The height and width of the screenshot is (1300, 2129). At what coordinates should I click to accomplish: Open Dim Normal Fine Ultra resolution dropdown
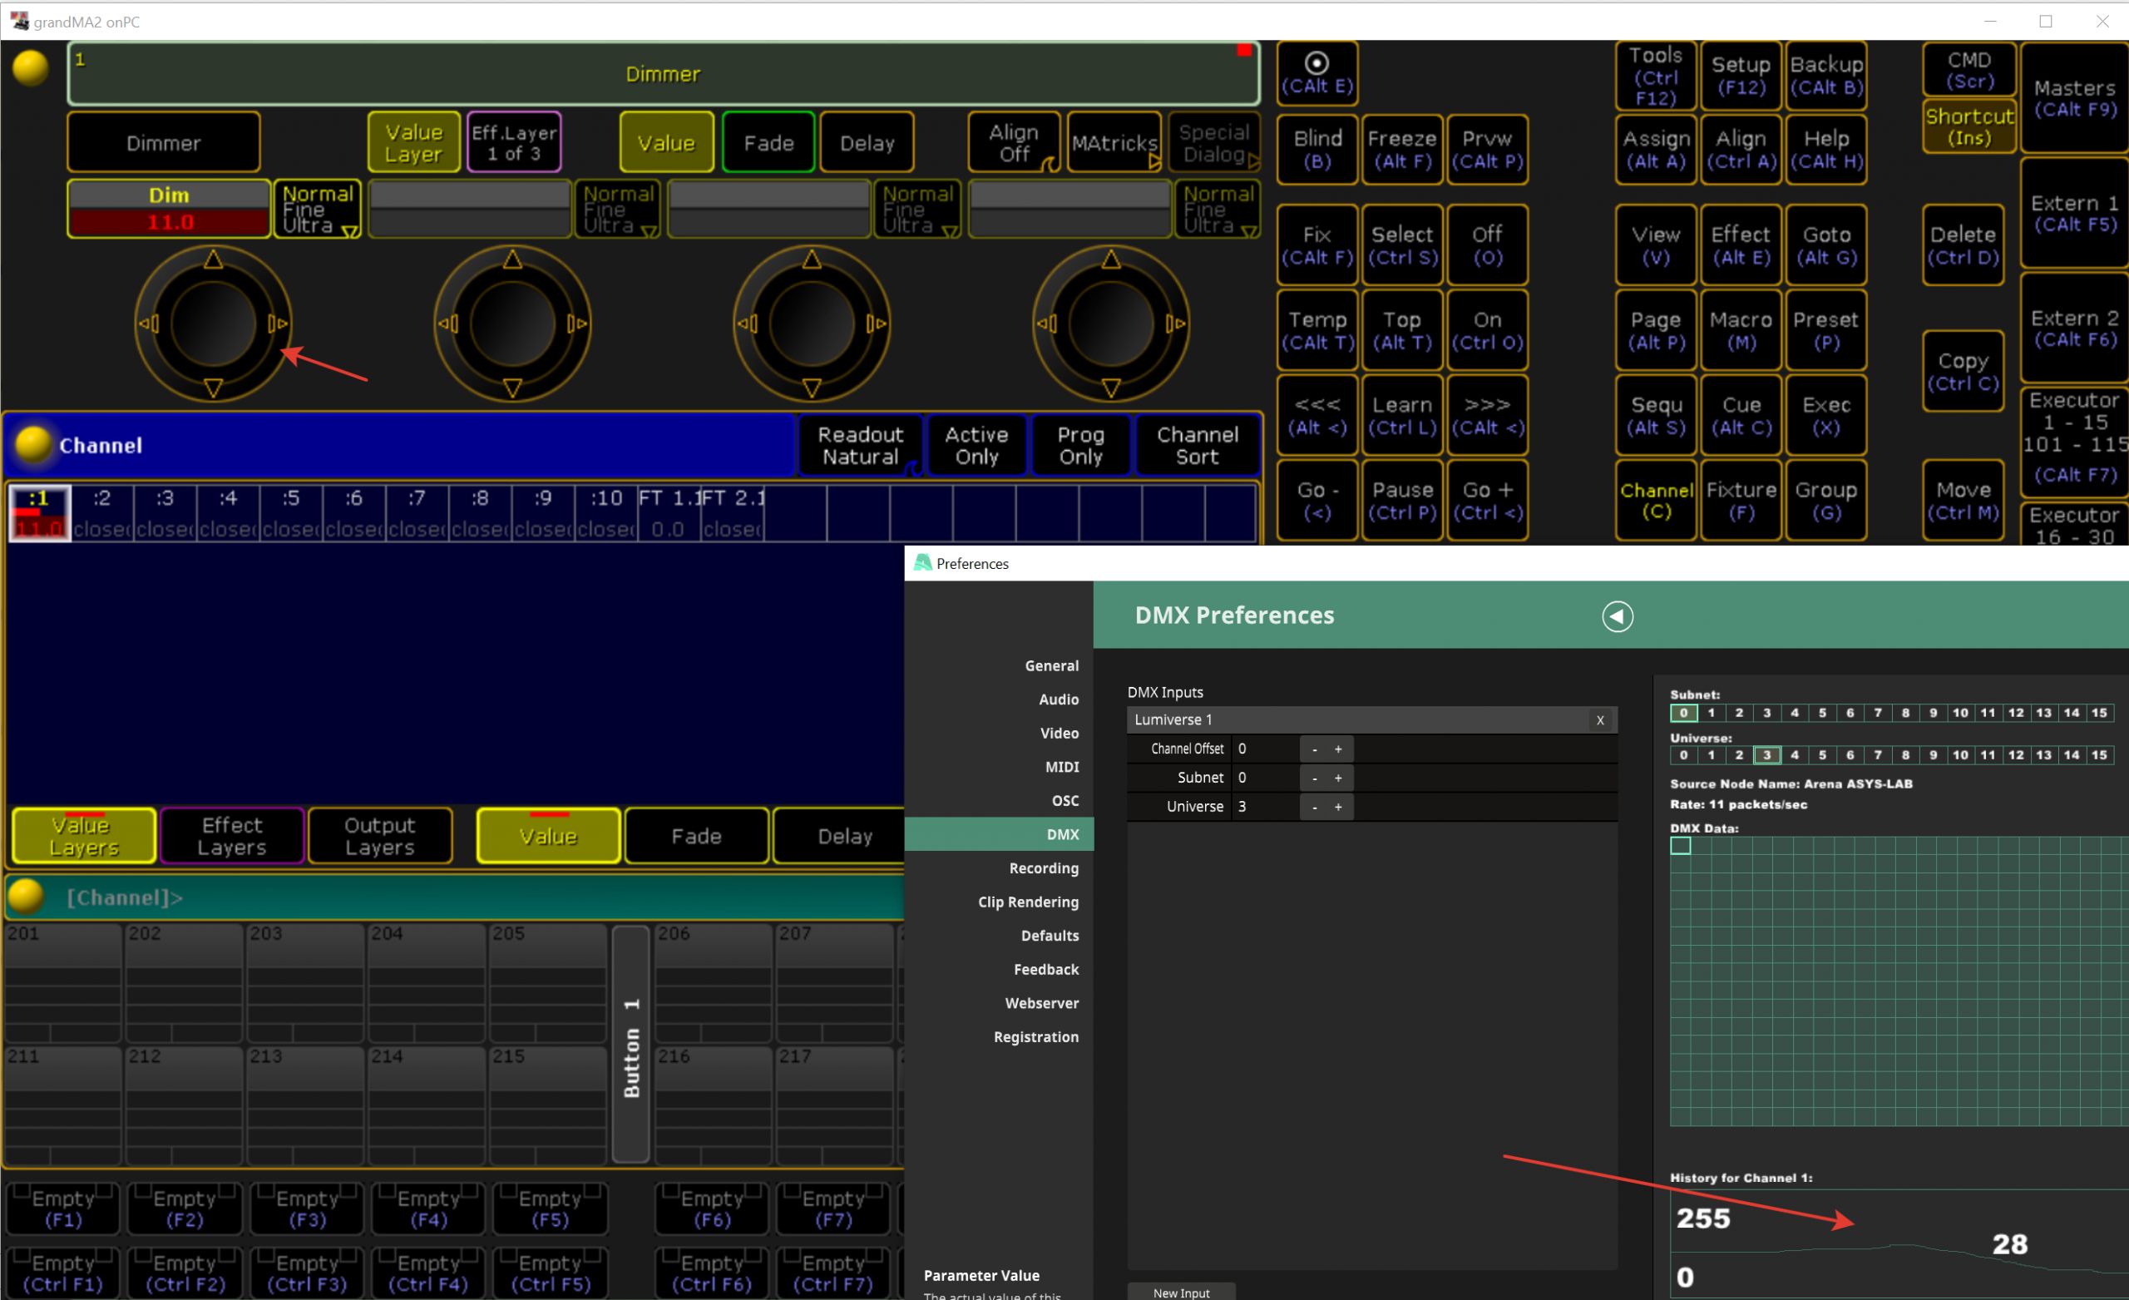coord(317,209)
